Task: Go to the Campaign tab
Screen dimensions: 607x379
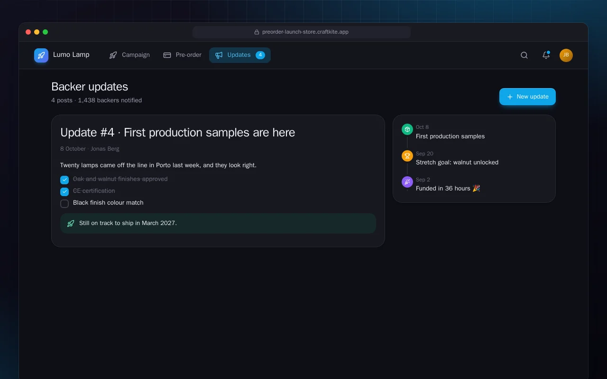Action: (x=129, y=55)
